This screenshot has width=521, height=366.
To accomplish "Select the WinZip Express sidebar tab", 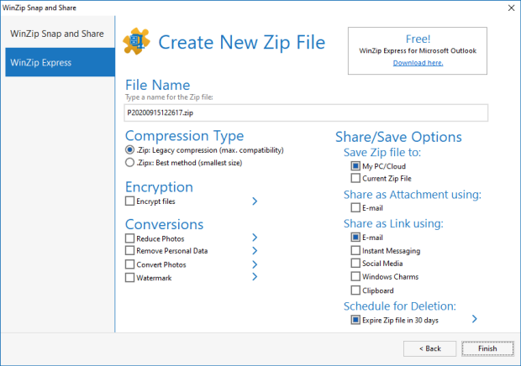I will [x=61, y=62].
